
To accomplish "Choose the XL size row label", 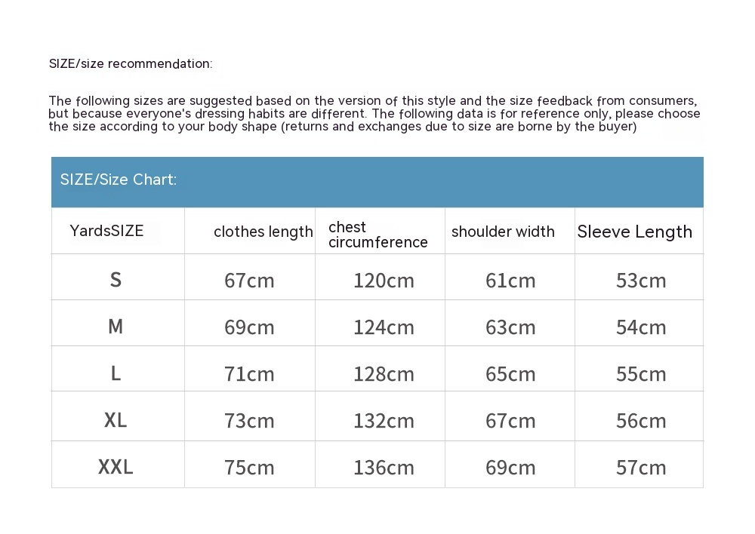I will (116, 420).
